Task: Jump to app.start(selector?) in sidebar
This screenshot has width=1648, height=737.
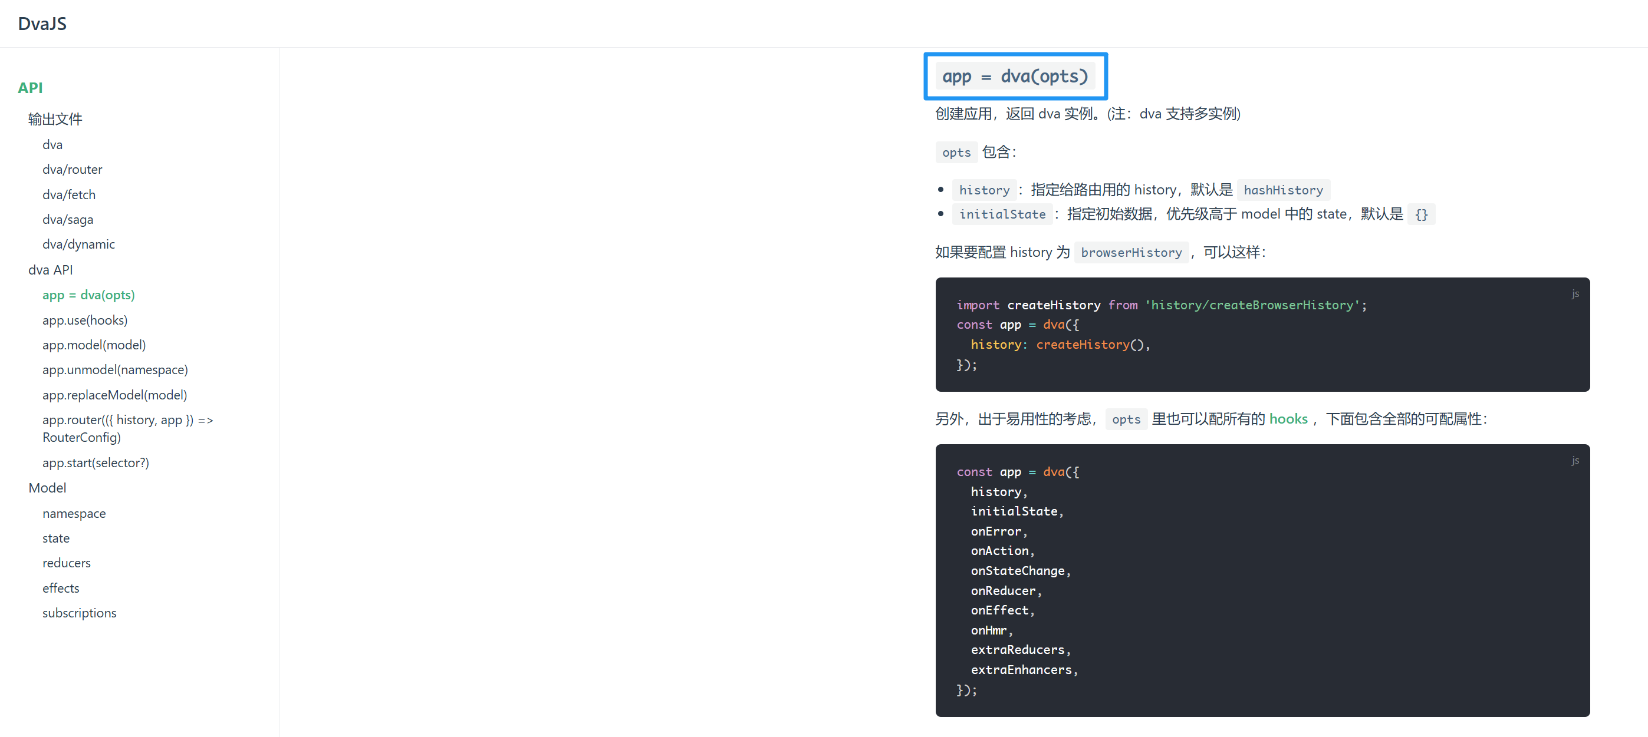Action: pos(96,463)
